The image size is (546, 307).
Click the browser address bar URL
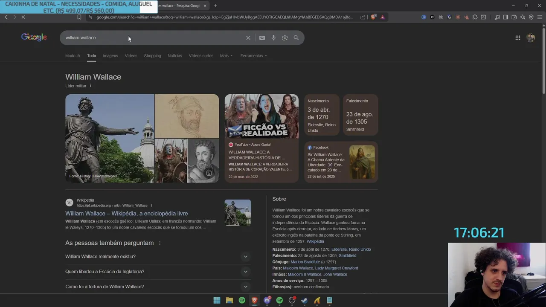225,17
